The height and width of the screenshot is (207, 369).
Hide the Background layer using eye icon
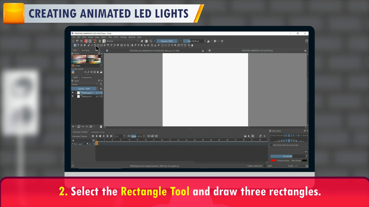73,96
